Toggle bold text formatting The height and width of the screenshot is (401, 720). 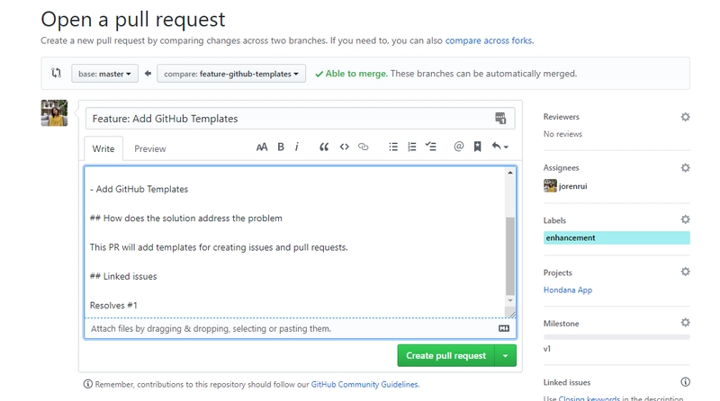(281, 147)
